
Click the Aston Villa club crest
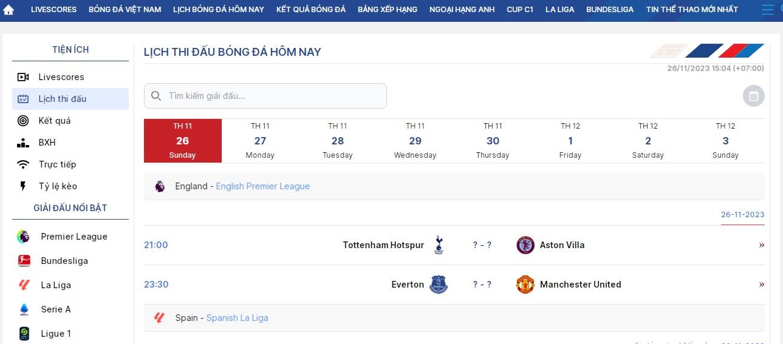tap(525, 245)
